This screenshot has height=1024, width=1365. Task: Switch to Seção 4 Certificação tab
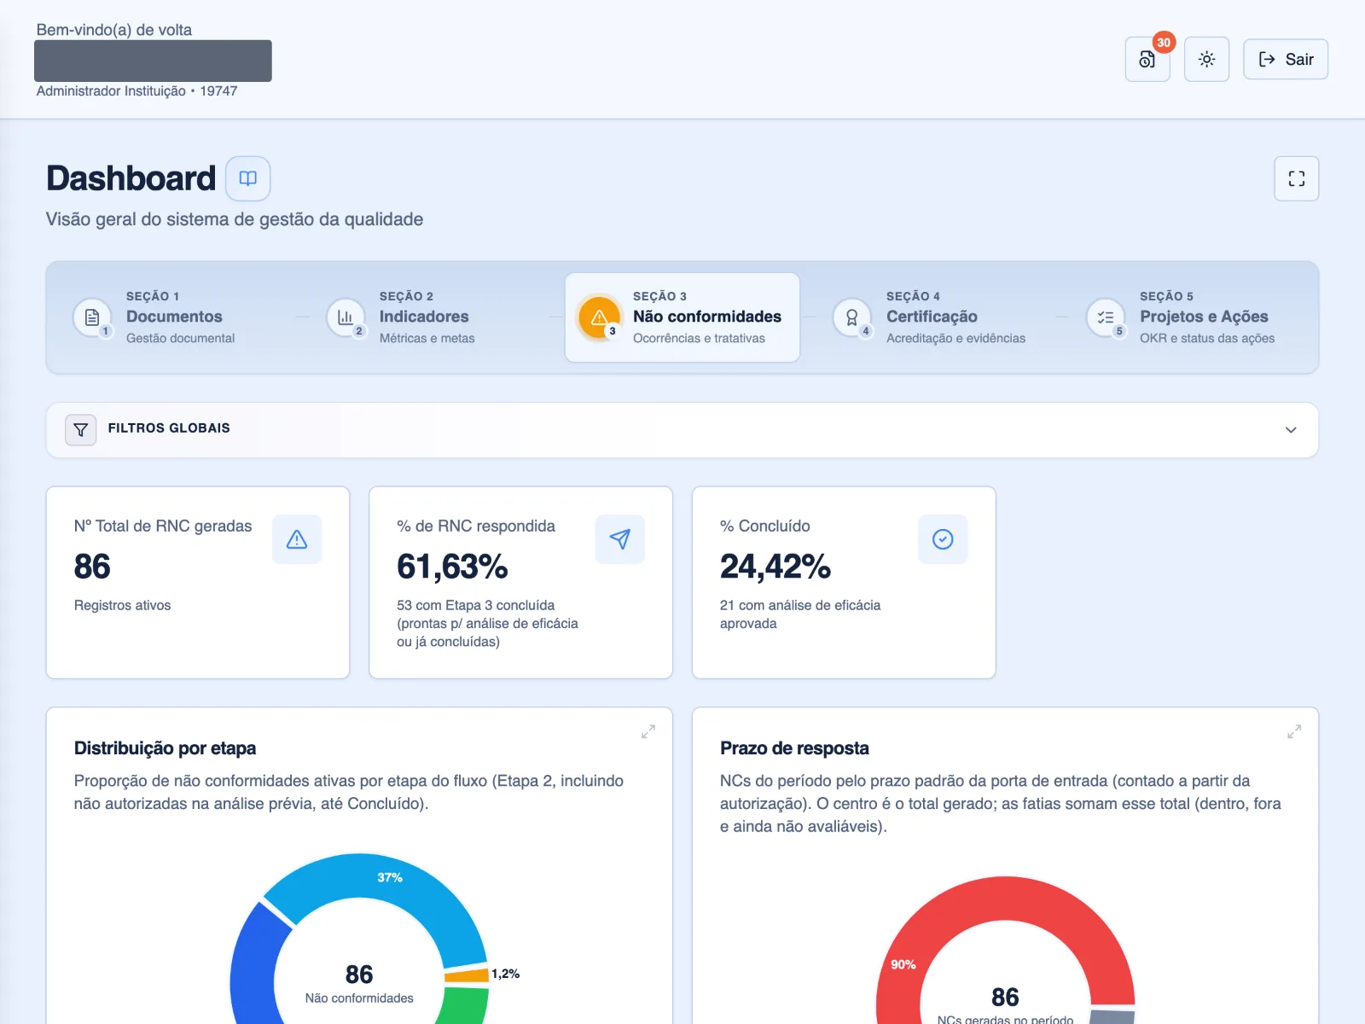click(936, 317)
